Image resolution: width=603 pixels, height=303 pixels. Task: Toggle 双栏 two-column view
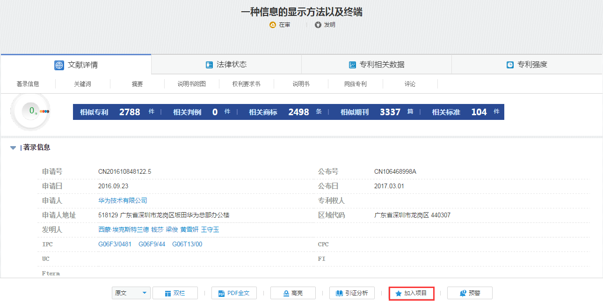175,293
